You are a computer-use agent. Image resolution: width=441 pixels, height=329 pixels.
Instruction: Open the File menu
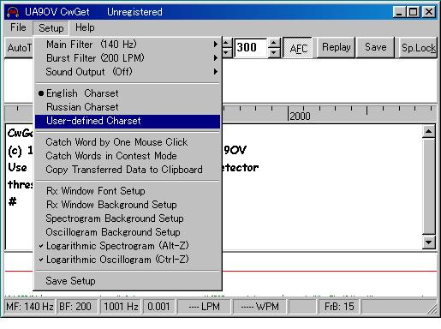pos(18,27)
